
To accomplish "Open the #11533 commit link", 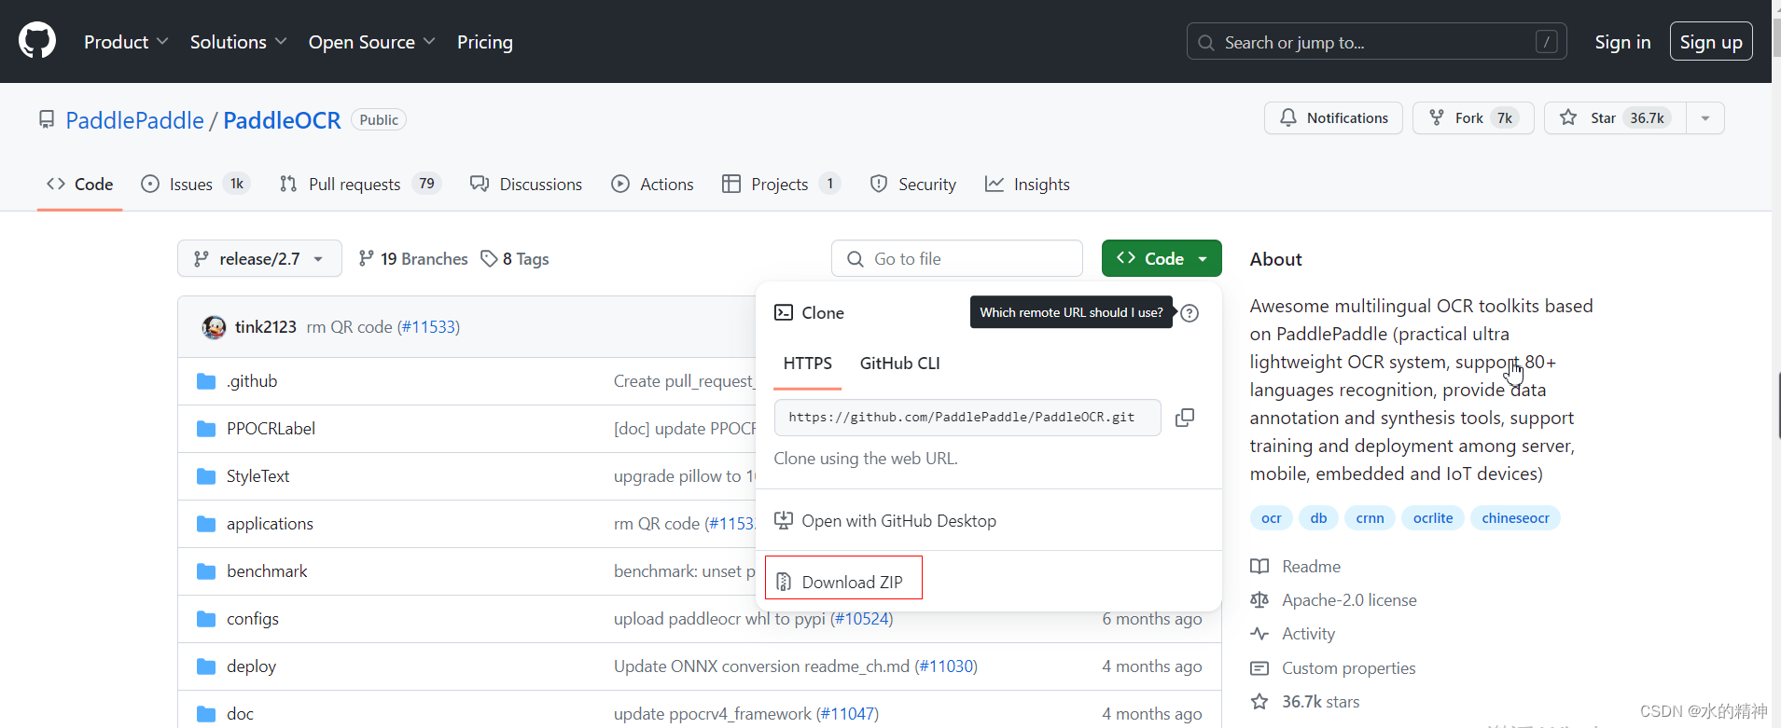I will (x=428, y=327).
